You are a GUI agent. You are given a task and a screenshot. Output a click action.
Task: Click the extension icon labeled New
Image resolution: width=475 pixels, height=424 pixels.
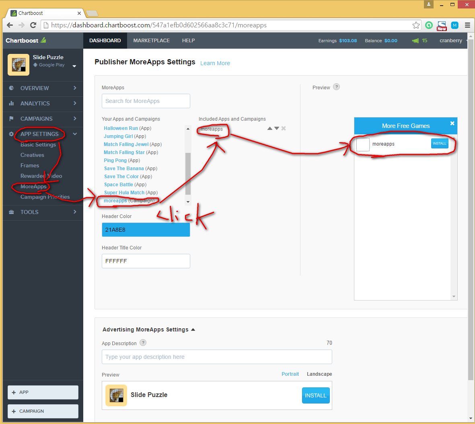[442, 26]
